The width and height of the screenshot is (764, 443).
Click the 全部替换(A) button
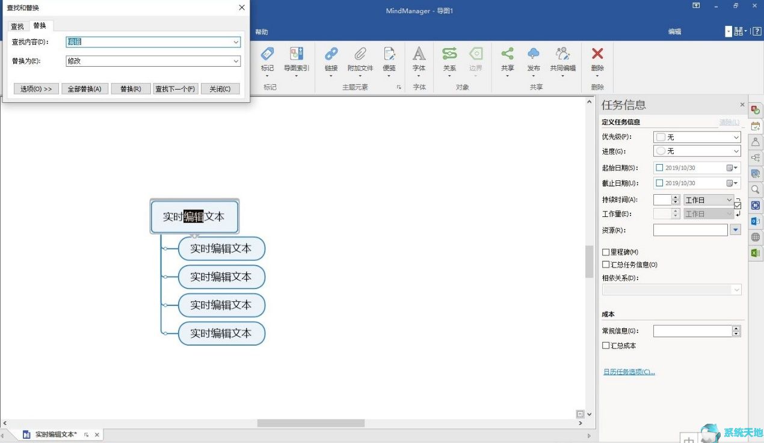85,89
